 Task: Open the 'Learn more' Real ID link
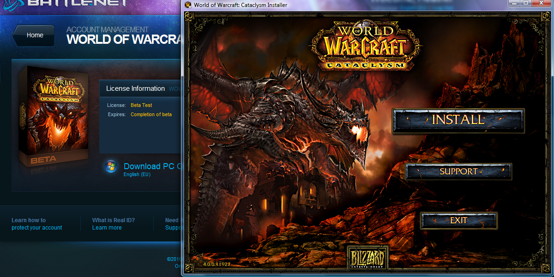(x=107, y=228)
